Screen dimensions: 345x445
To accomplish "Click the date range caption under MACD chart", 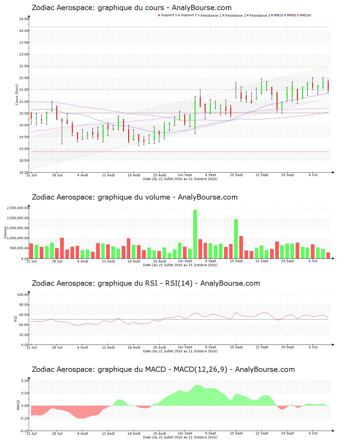I will click(180, 437).
